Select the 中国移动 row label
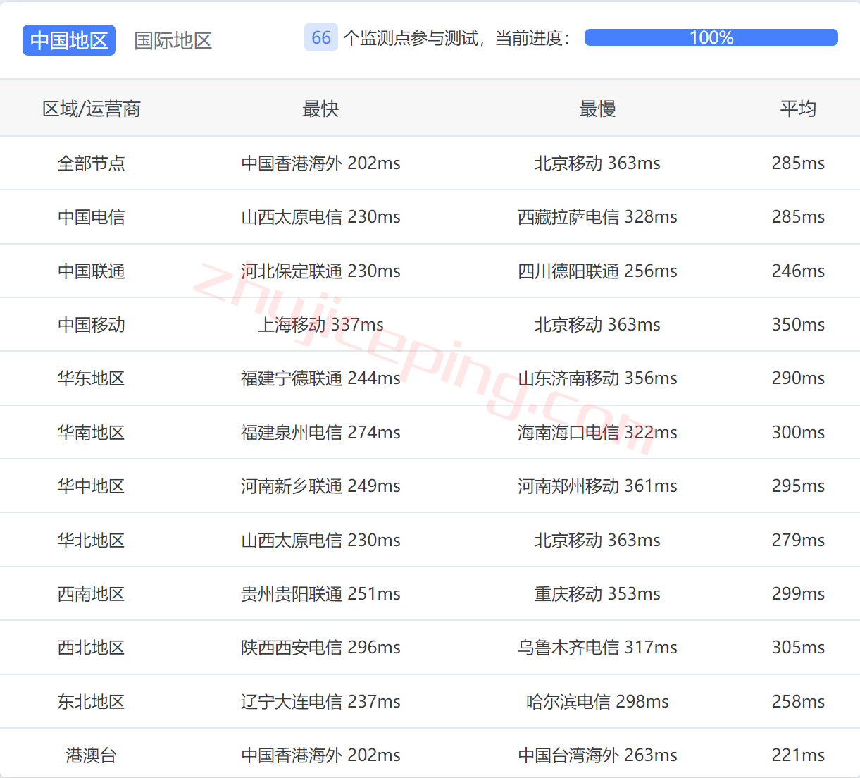This screenshot has height=778, width=860. coord(92,325)
